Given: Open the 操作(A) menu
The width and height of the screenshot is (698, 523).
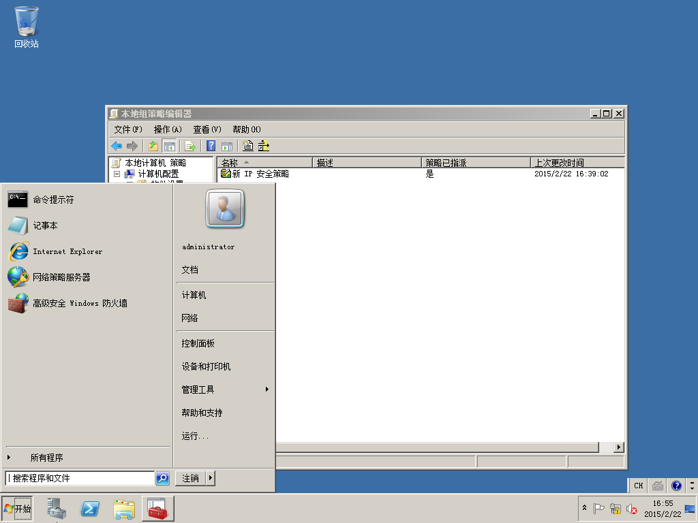Looking at the screenshot, I should tap(168, 129).
